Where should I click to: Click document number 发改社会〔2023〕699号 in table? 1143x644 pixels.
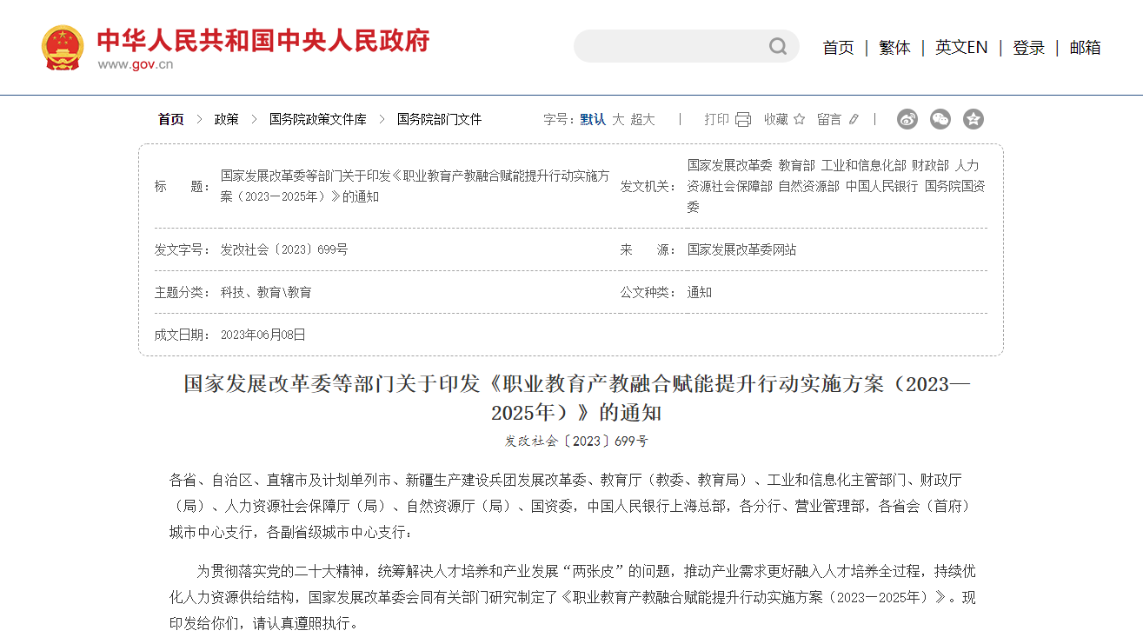[x=284, y=249]
